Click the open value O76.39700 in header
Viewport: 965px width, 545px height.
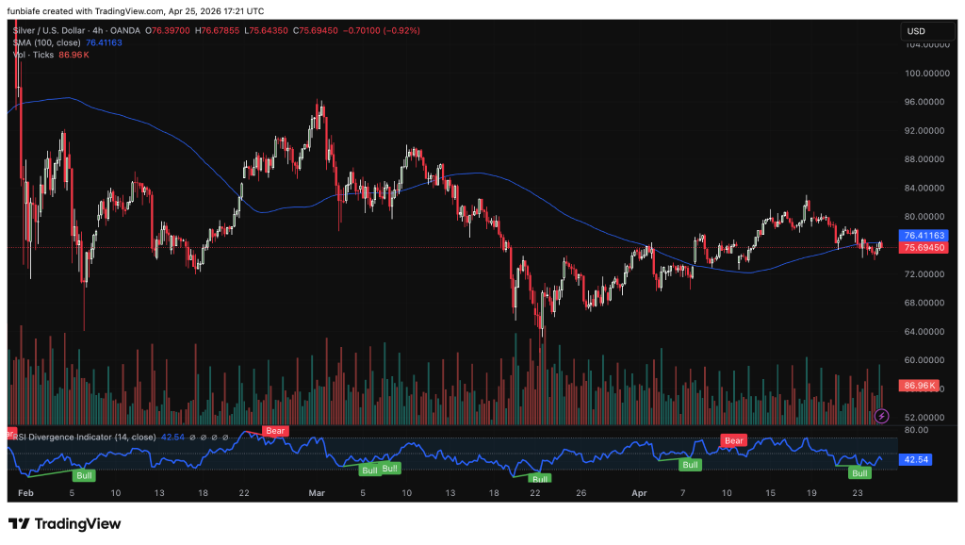pyautogui.click(x=168, y=30)
